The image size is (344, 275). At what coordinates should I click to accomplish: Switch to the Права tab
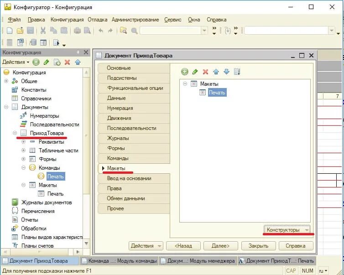pos(134,188)
